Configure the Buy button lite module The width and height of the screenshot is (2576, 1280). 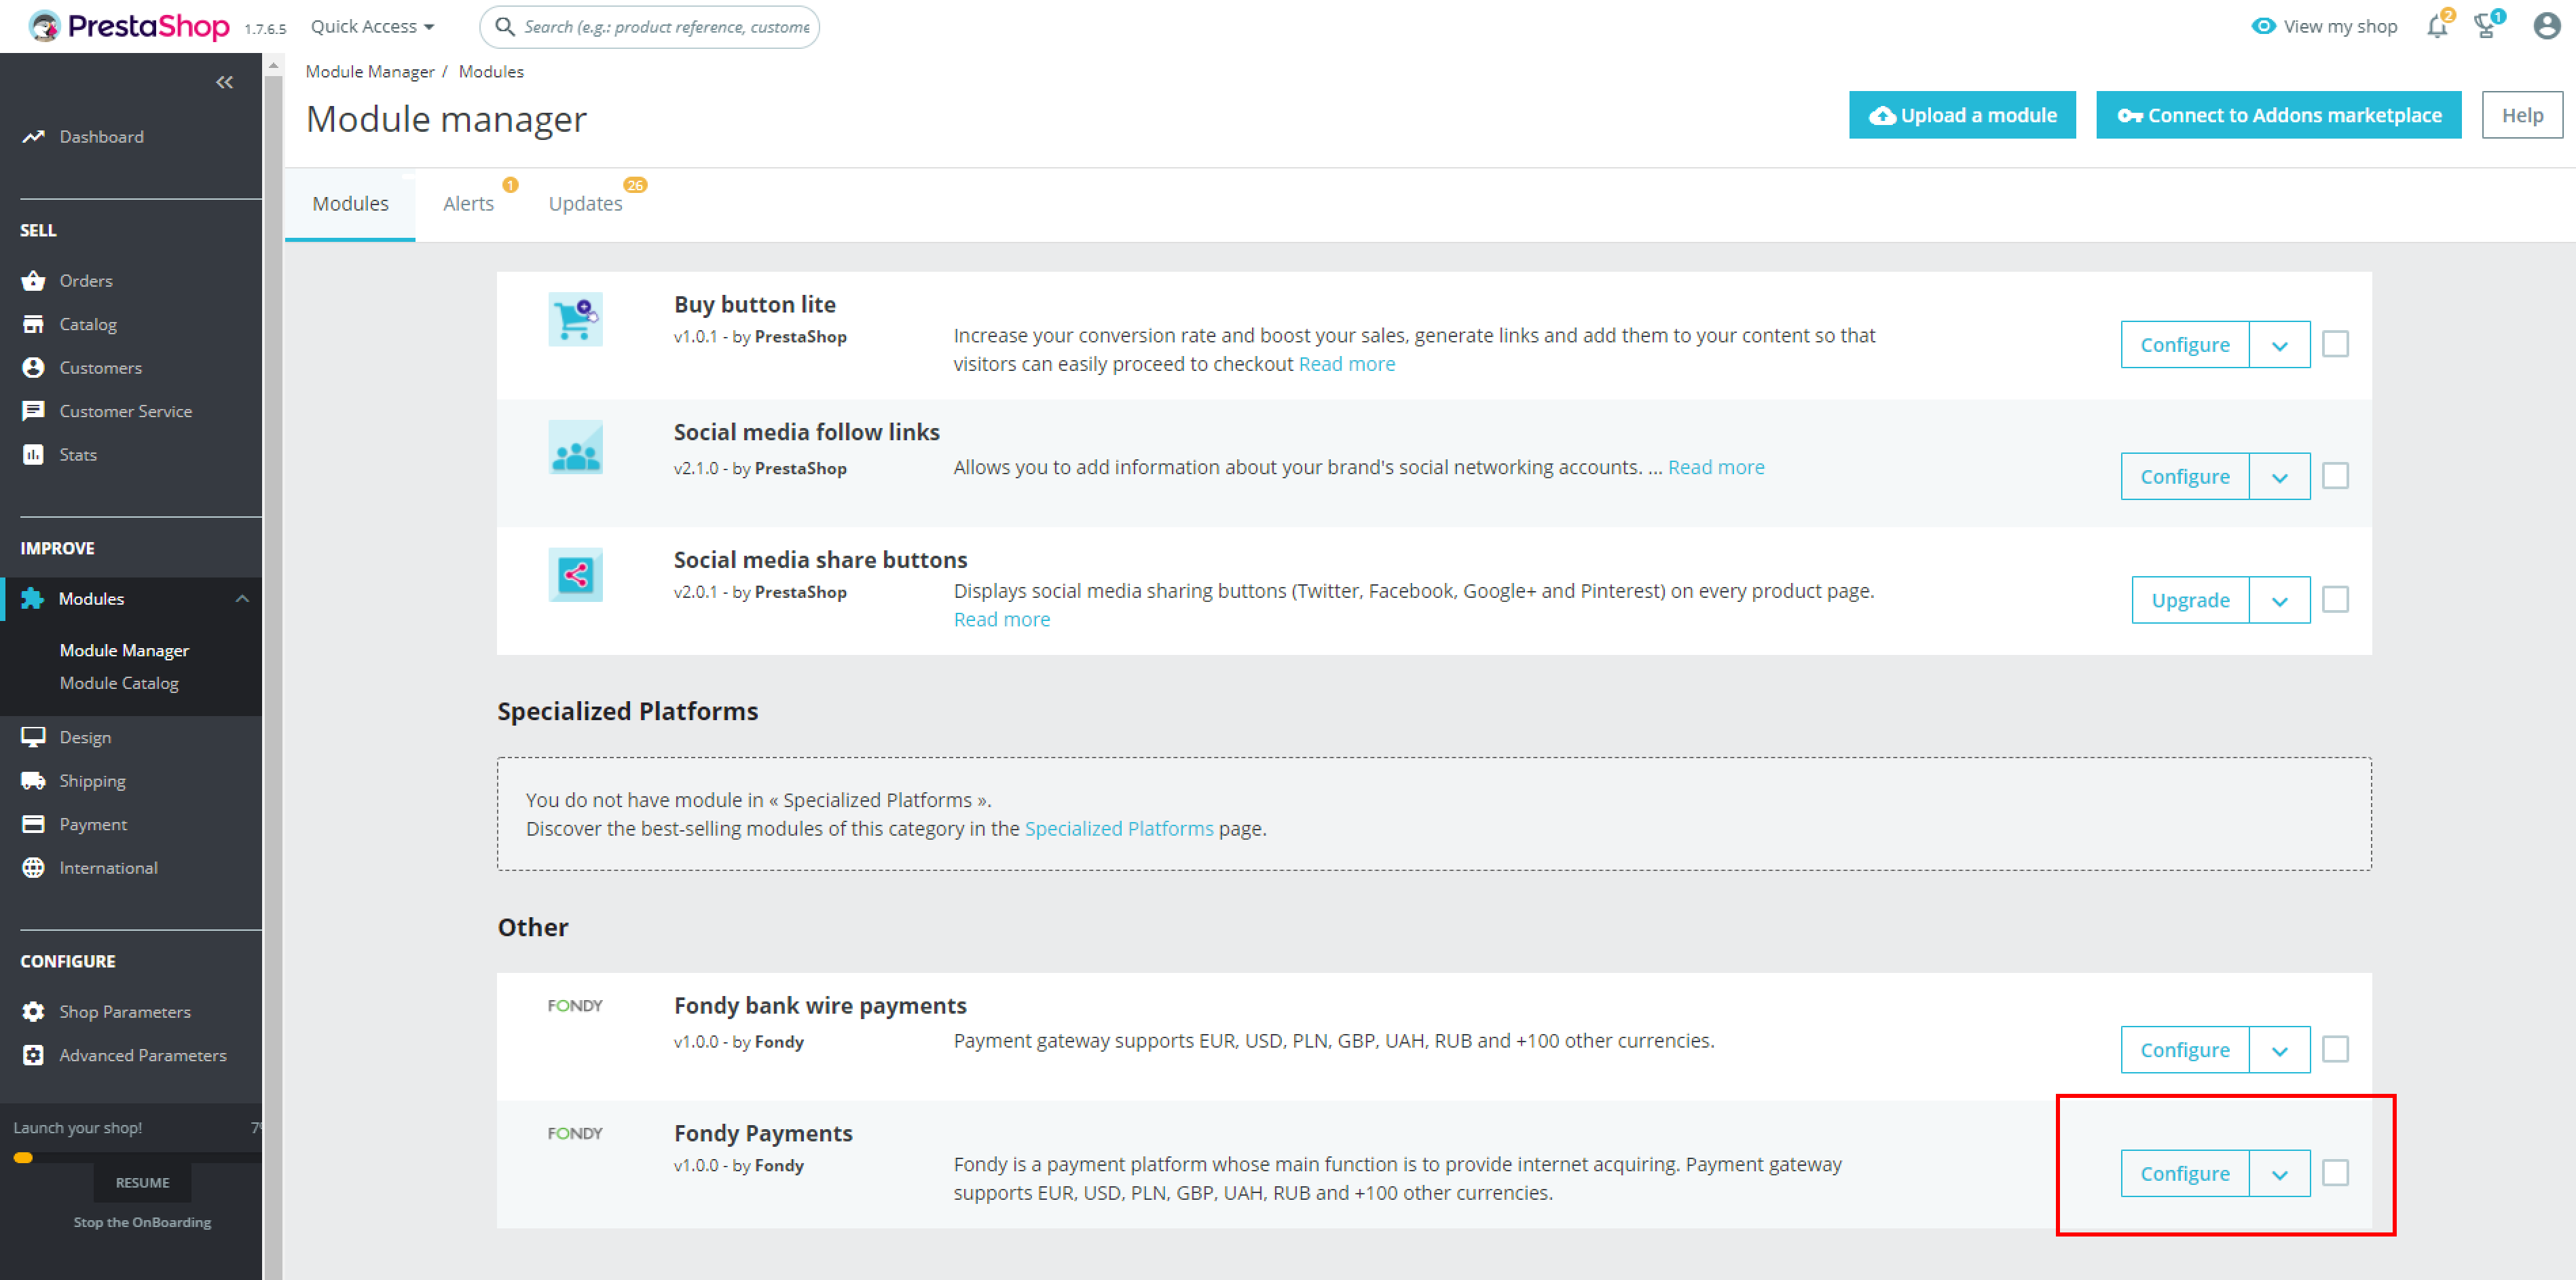pyautogui.click(x=2184, y=345)
